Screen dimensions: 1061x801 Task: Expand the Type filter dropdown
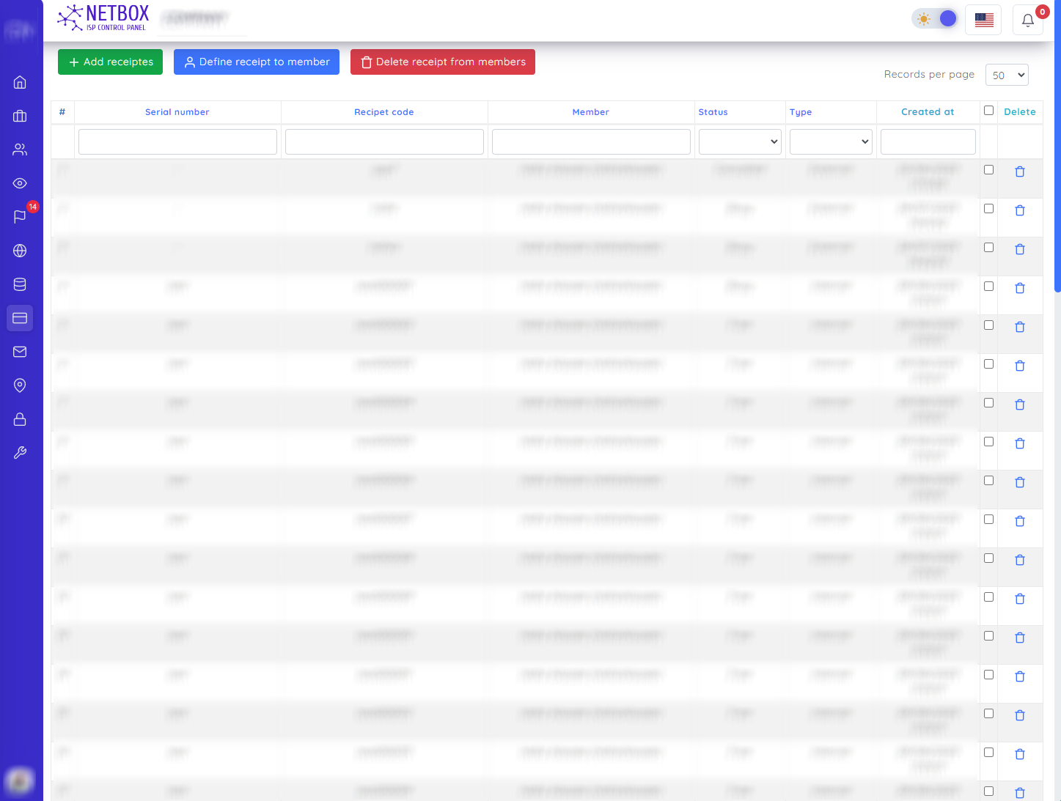tap(831, 141)
